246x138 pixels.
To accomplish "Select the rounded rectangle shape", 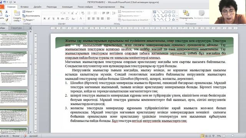I will [173, 12].
